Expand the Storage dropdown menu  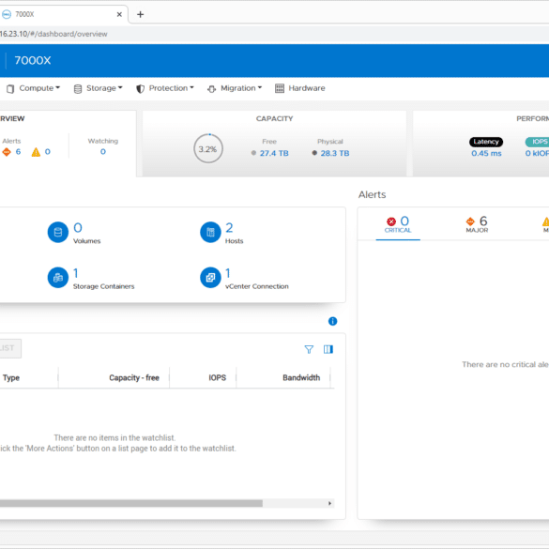(98, 88)
